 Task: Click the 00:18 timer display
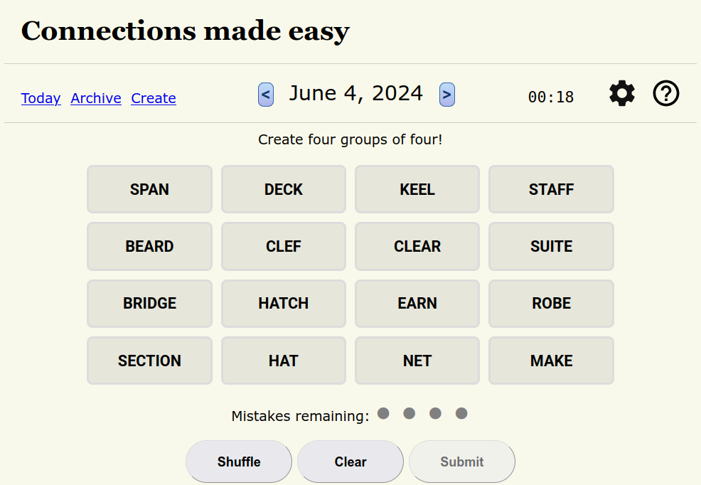tap(550, 97)
